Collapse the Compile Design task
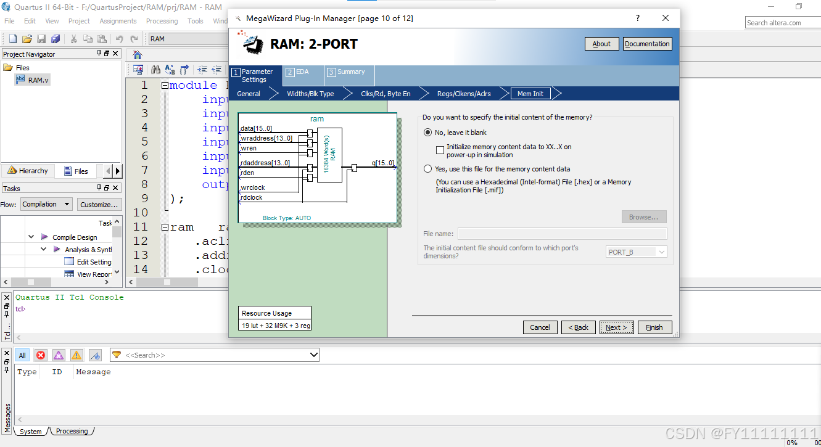Screen dimensions: 821x447 pyautogui.click(x=31, y=237)
